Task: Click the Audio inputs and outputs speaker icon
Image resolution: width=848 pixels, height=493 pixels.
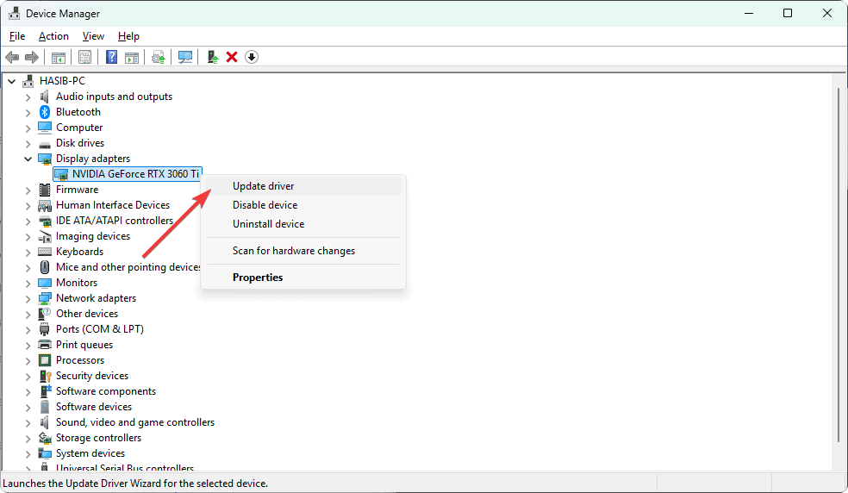Action: pyautogui.click(x=45, y=97)
